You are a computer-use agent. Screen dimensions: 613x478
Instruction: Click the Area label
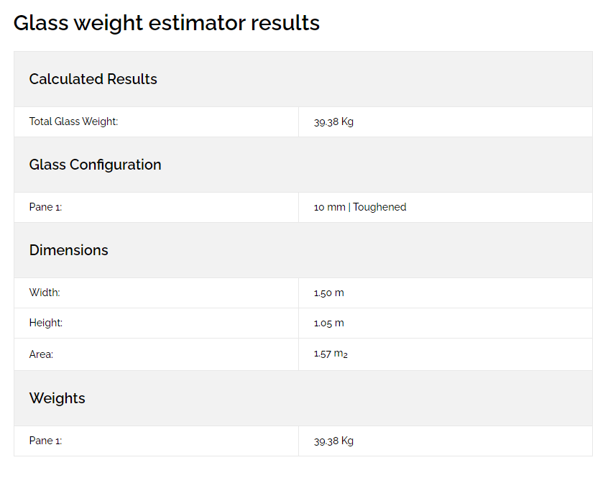(41, 354)
